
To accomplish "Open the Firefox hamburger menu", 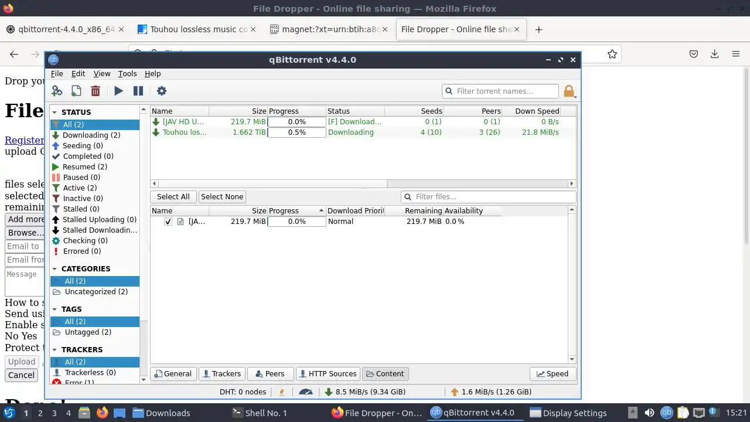I will click(x=735, y=54).
